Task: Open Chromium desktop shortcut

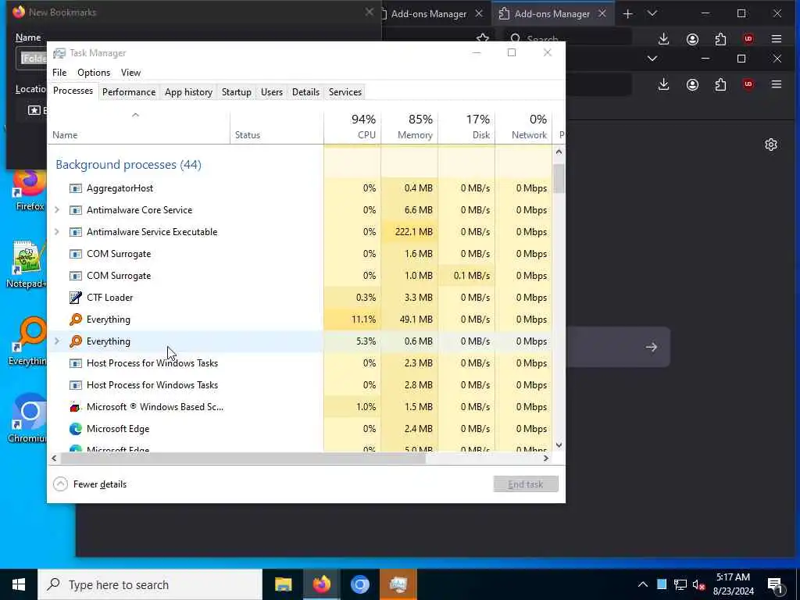Action: [x=27, y=420]
